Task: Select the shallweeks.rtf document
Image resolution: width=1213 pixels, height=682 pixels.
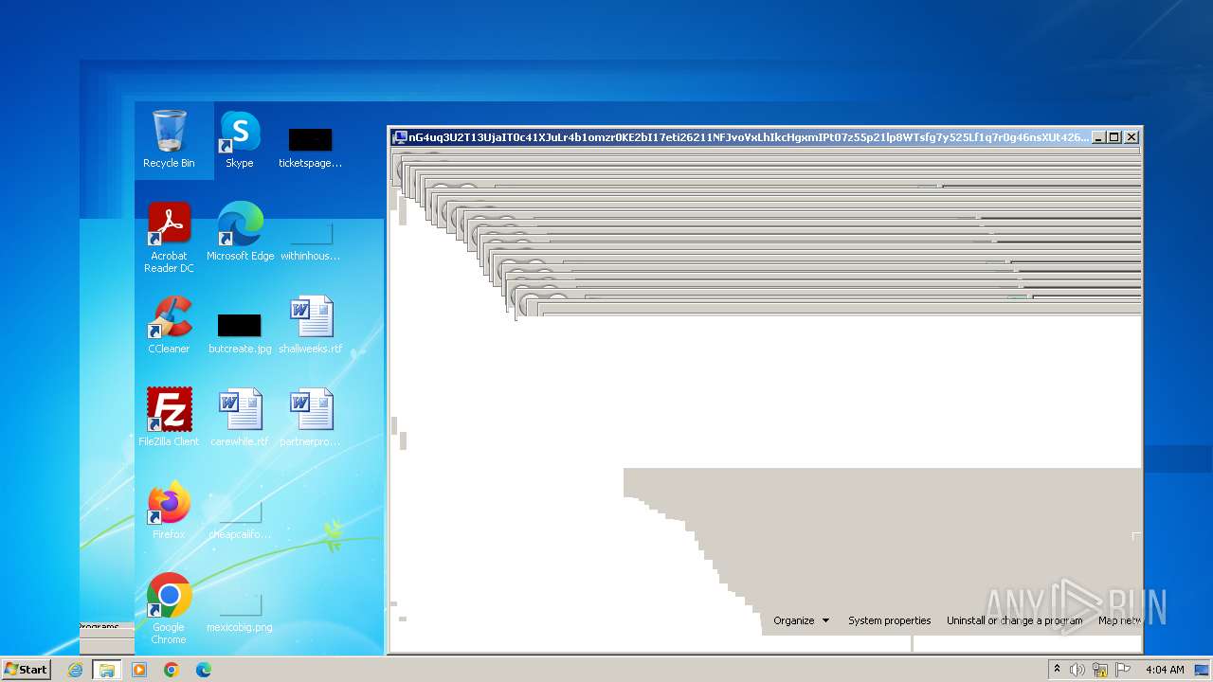Action: point(310,325)
